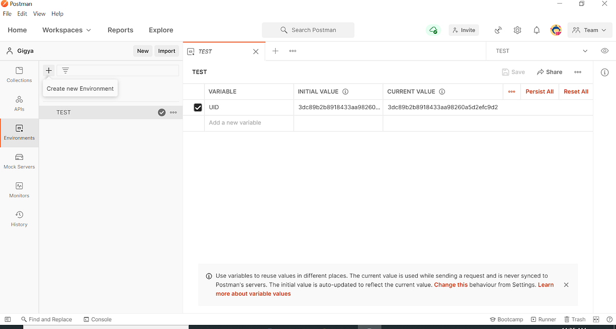This screenshot has width=616, height=329.
Task: Click the Invite button
Action: 464,30
